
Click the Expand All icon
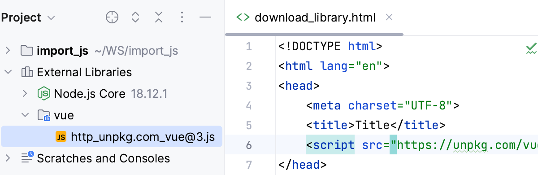coord(135,17)
